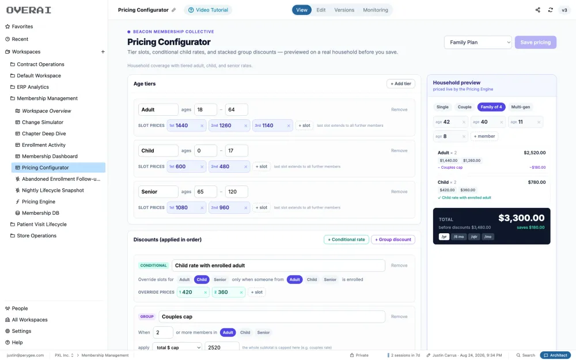The height and width of the screenshot is (360, 576).
Task: Click the Child maximum age field 17
Action: click(236, 150)
